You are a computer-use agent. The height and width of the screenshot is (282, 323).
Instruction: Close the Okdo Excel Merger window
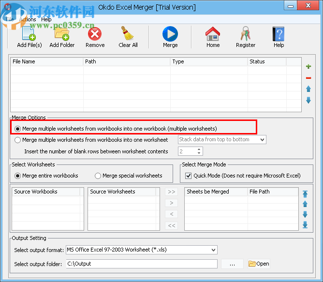pos(308,5)
